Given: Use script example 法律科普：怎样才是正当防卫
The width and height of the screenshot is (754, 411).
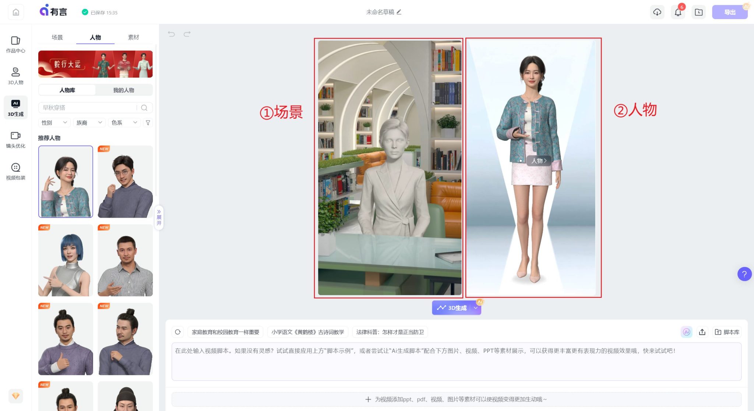Looking at the screenshot, I should point(390,332).
